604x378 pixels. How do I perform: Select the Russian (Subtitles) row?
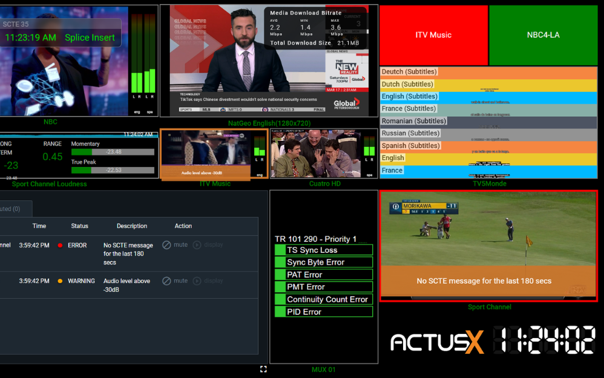[488, 134]
